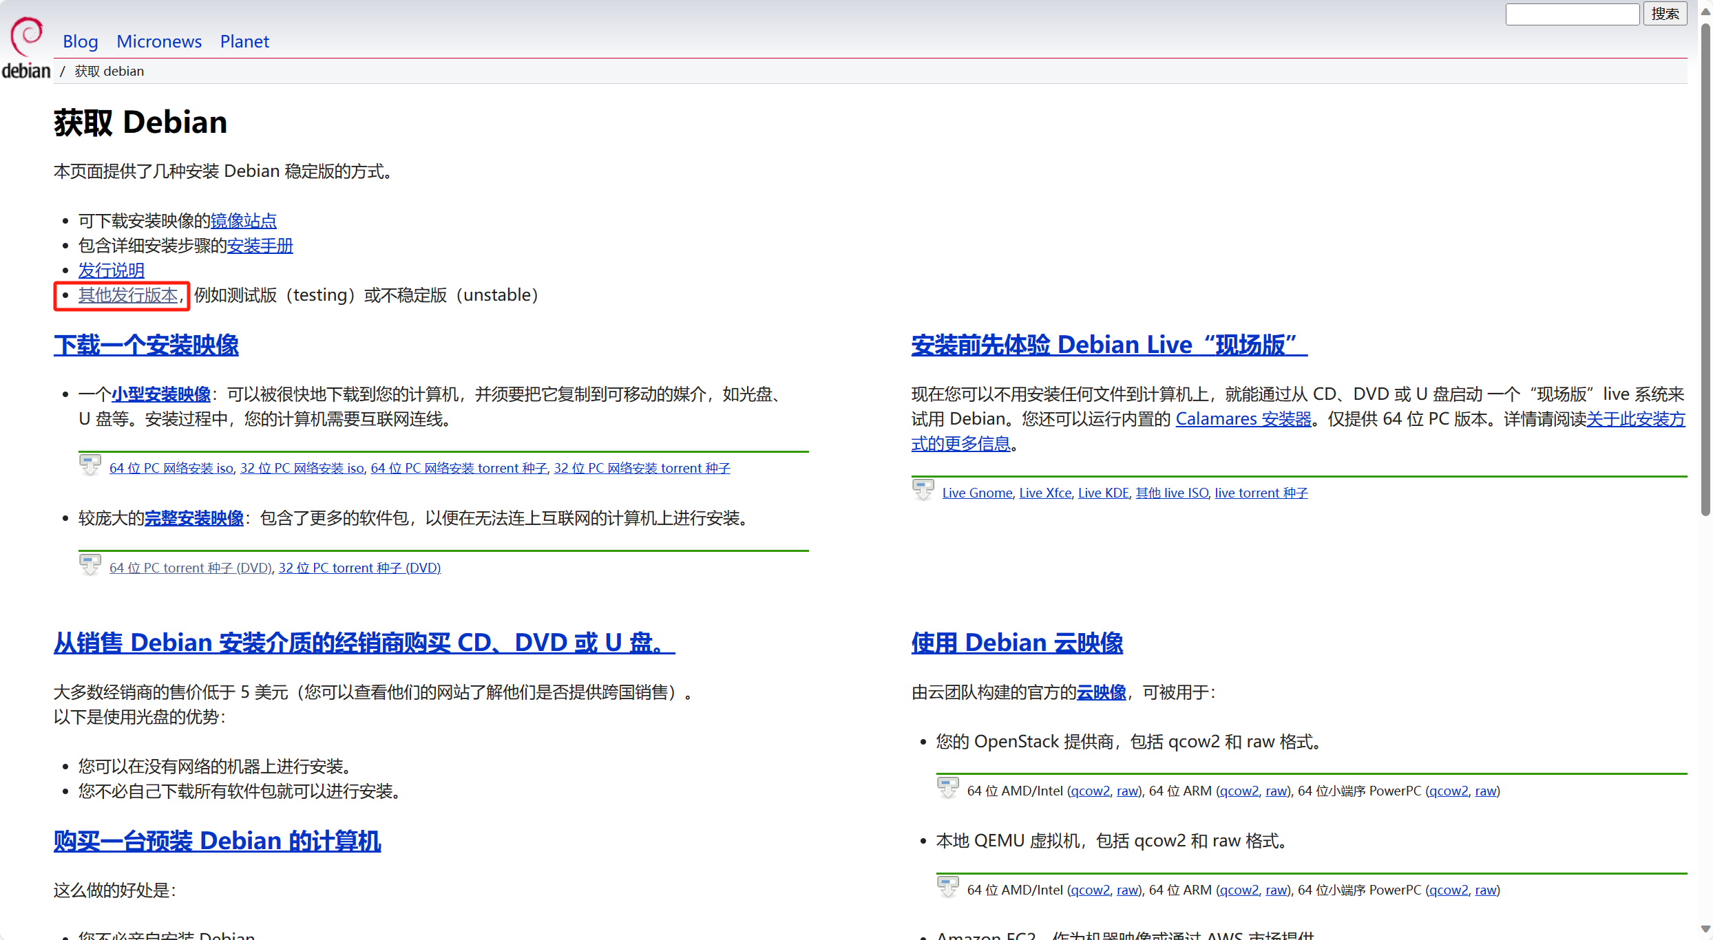The width and height of the screenshot is (1713, 940).
Task: Click download icon beside 64 位 PC 网络安装 iso
Action: pyautogui.click(x=90, y=466)
